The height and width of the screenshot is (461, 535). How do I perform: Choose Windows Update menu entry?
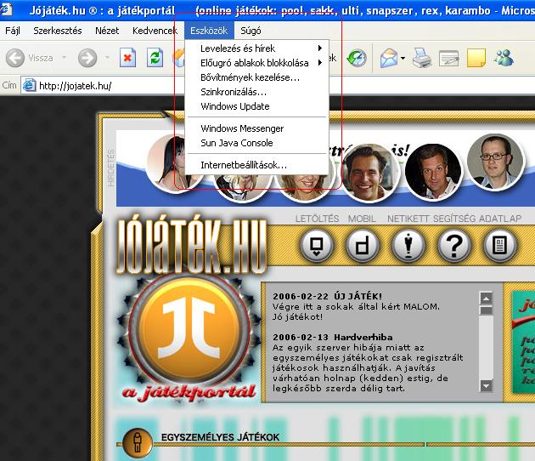pyautogui.click(x=257, y=106)
